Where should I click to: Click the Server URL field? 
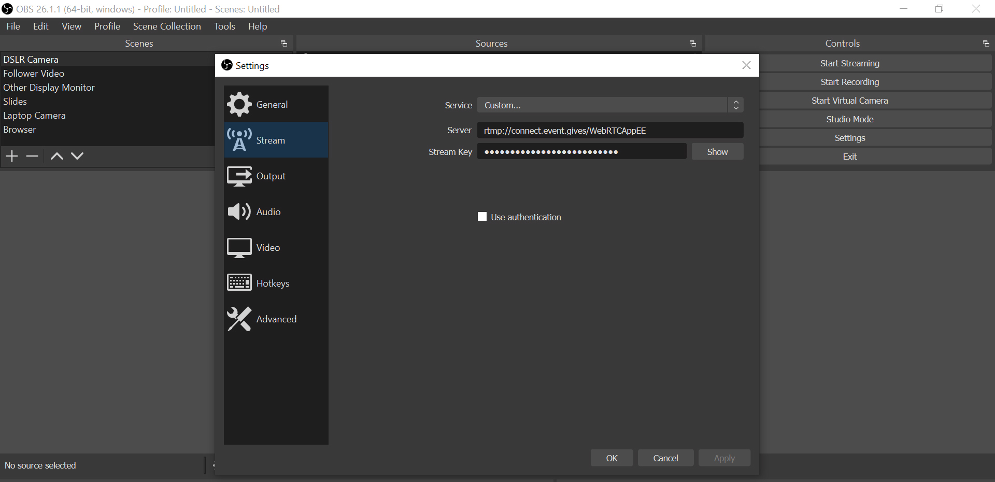click(610, 131)
